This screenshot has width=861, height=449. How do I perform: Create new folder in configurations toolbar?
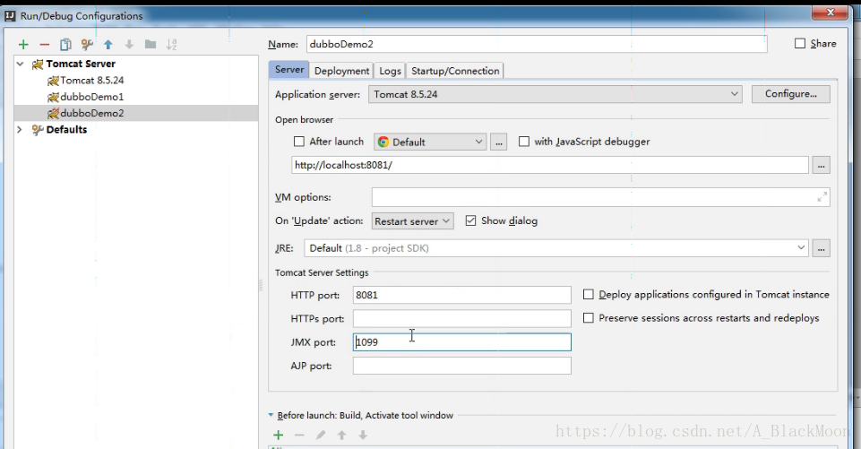click(x=150, y=45)
